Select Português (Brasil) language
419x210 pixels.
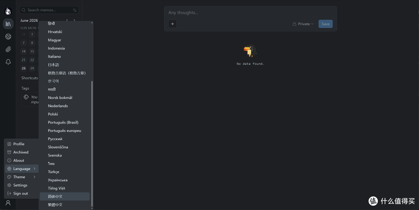[65, 122]
